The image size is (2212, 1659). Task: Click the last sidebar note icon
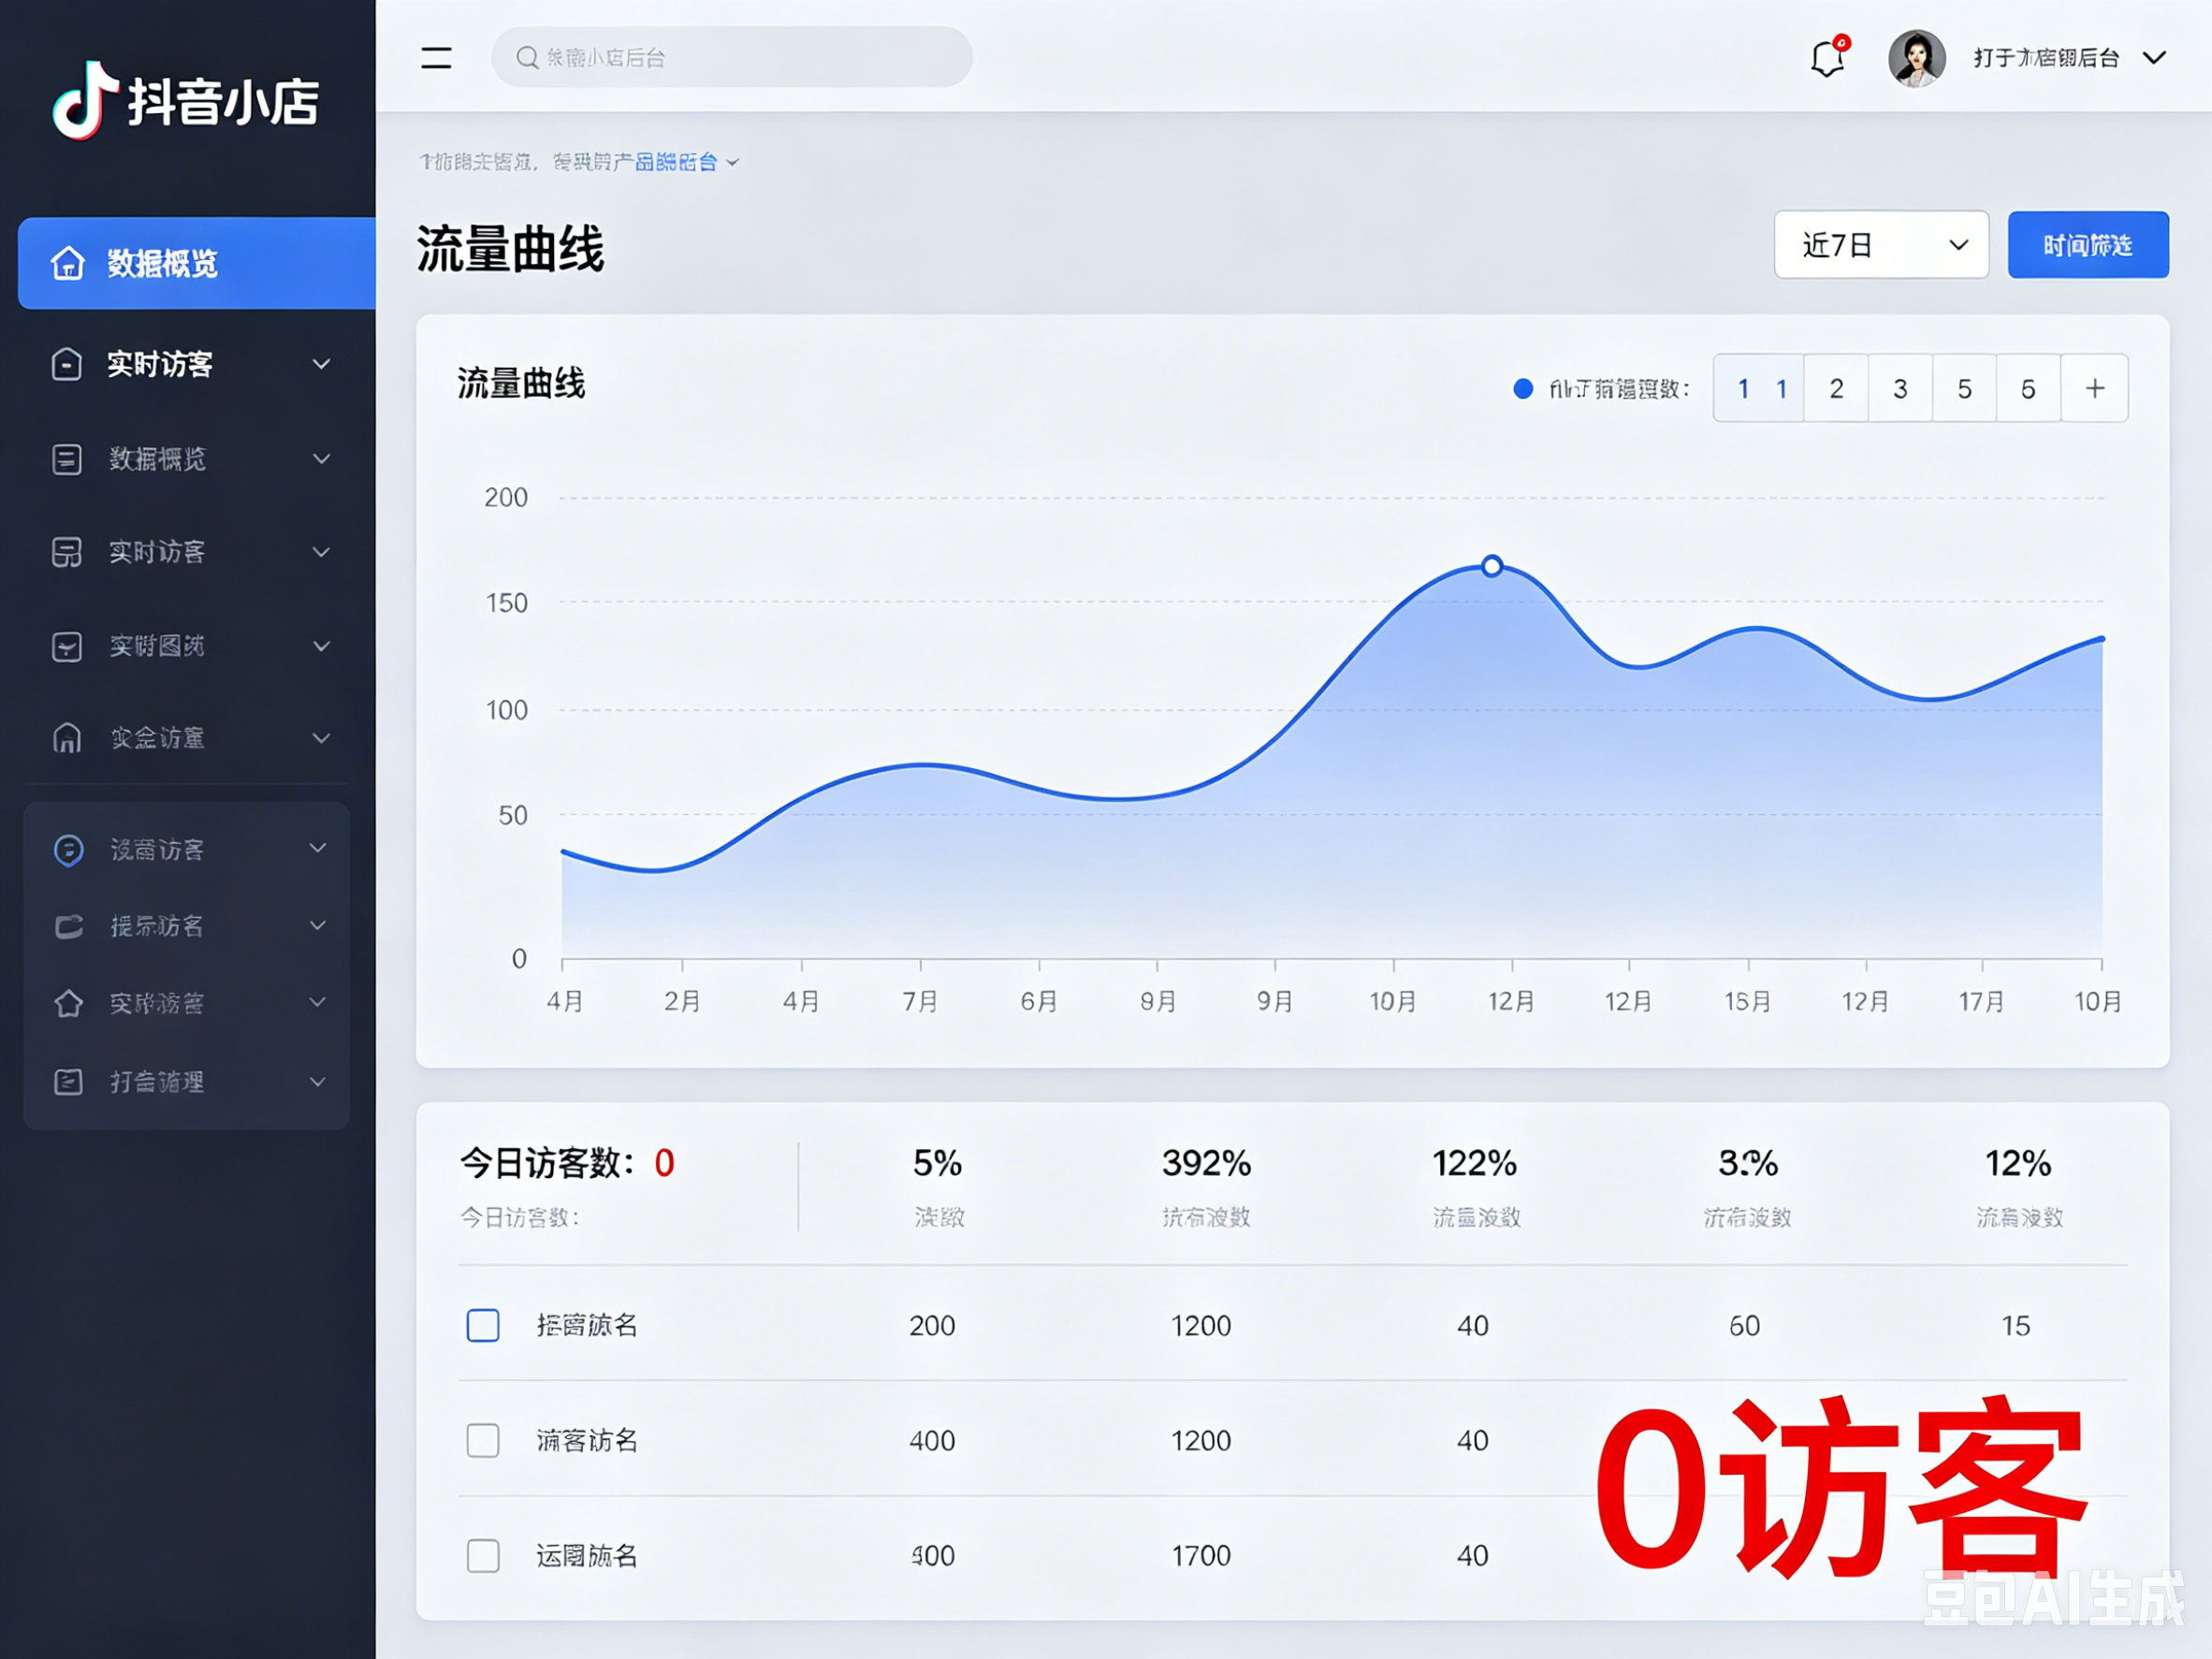point(68,1081)
